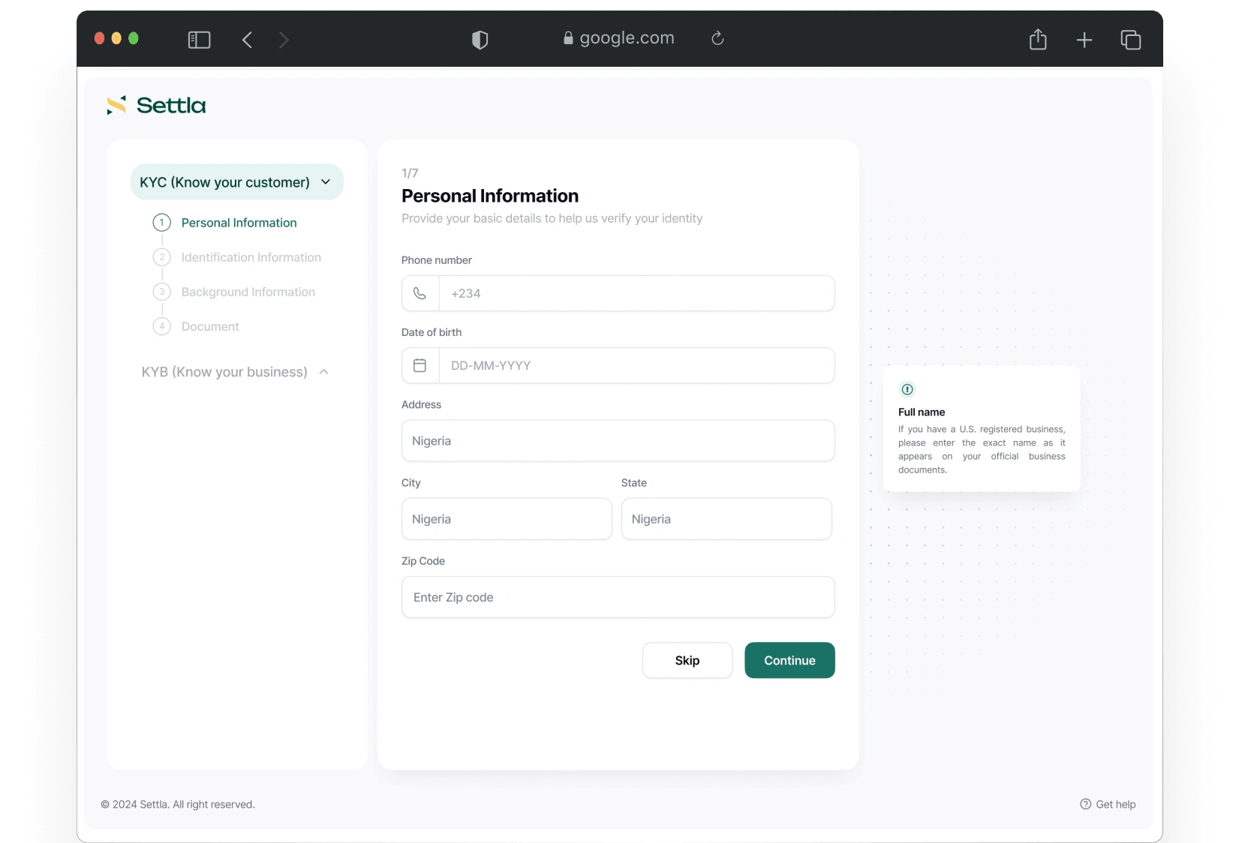
Task: Click the step 1 circle icon
Action: [x=161, y=223]
